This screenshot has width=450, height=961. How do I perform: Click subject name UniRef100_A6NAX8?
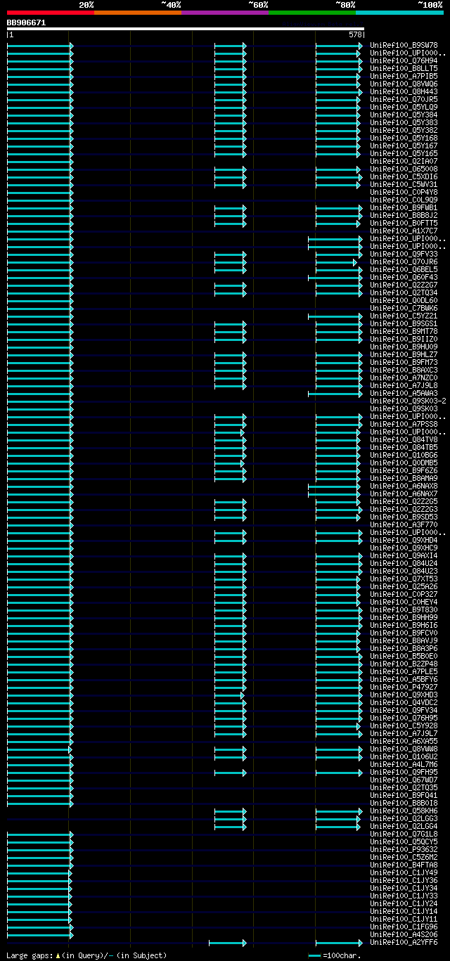coord(404,486)
